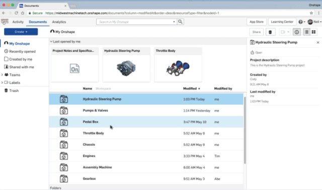This screenshot has width=322, height=190.
Task: Click the browser address bar URL
Action: [x=132, y=13]
